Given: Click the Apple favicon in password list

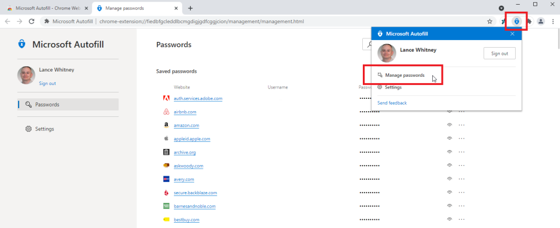Looking at the screenshot, I should click(166, 138).
